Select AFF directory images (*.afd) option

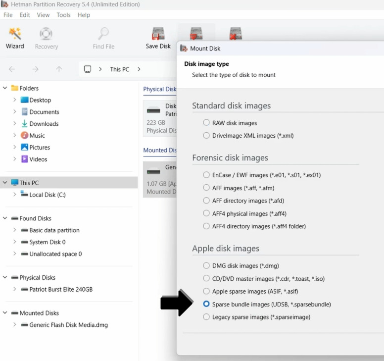(206, 201)
